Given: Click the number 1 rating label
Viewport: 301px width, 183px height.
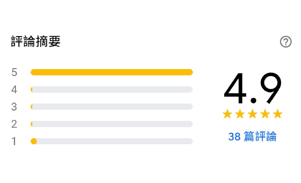Looking at the screenshot, I should point(14,141).
